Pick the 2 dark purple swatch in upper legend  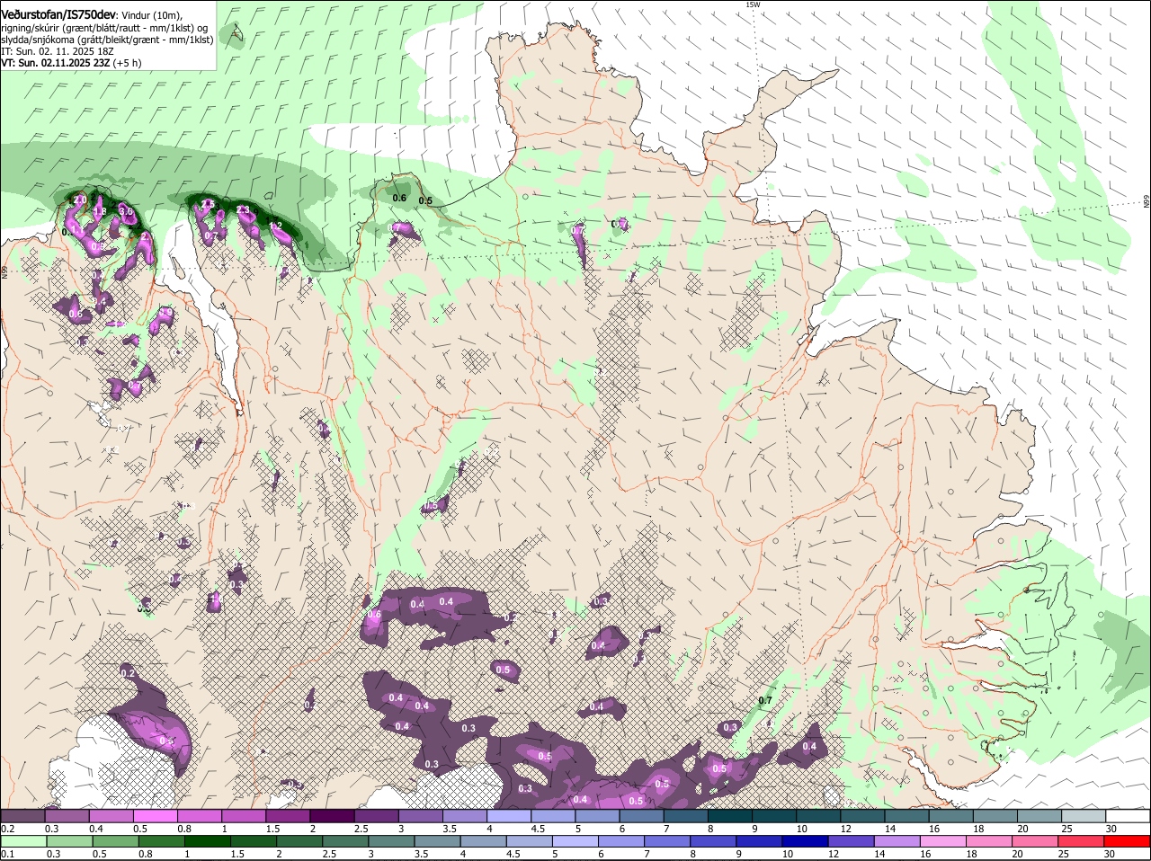(332, 815)
